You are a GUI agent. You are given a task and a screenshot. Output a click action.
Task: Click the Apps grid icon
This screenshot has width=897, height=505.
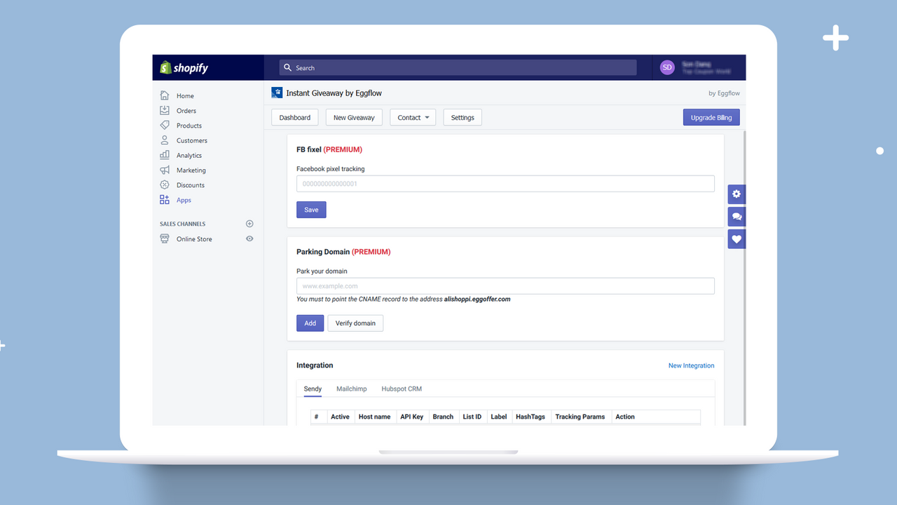pos(165,200)
